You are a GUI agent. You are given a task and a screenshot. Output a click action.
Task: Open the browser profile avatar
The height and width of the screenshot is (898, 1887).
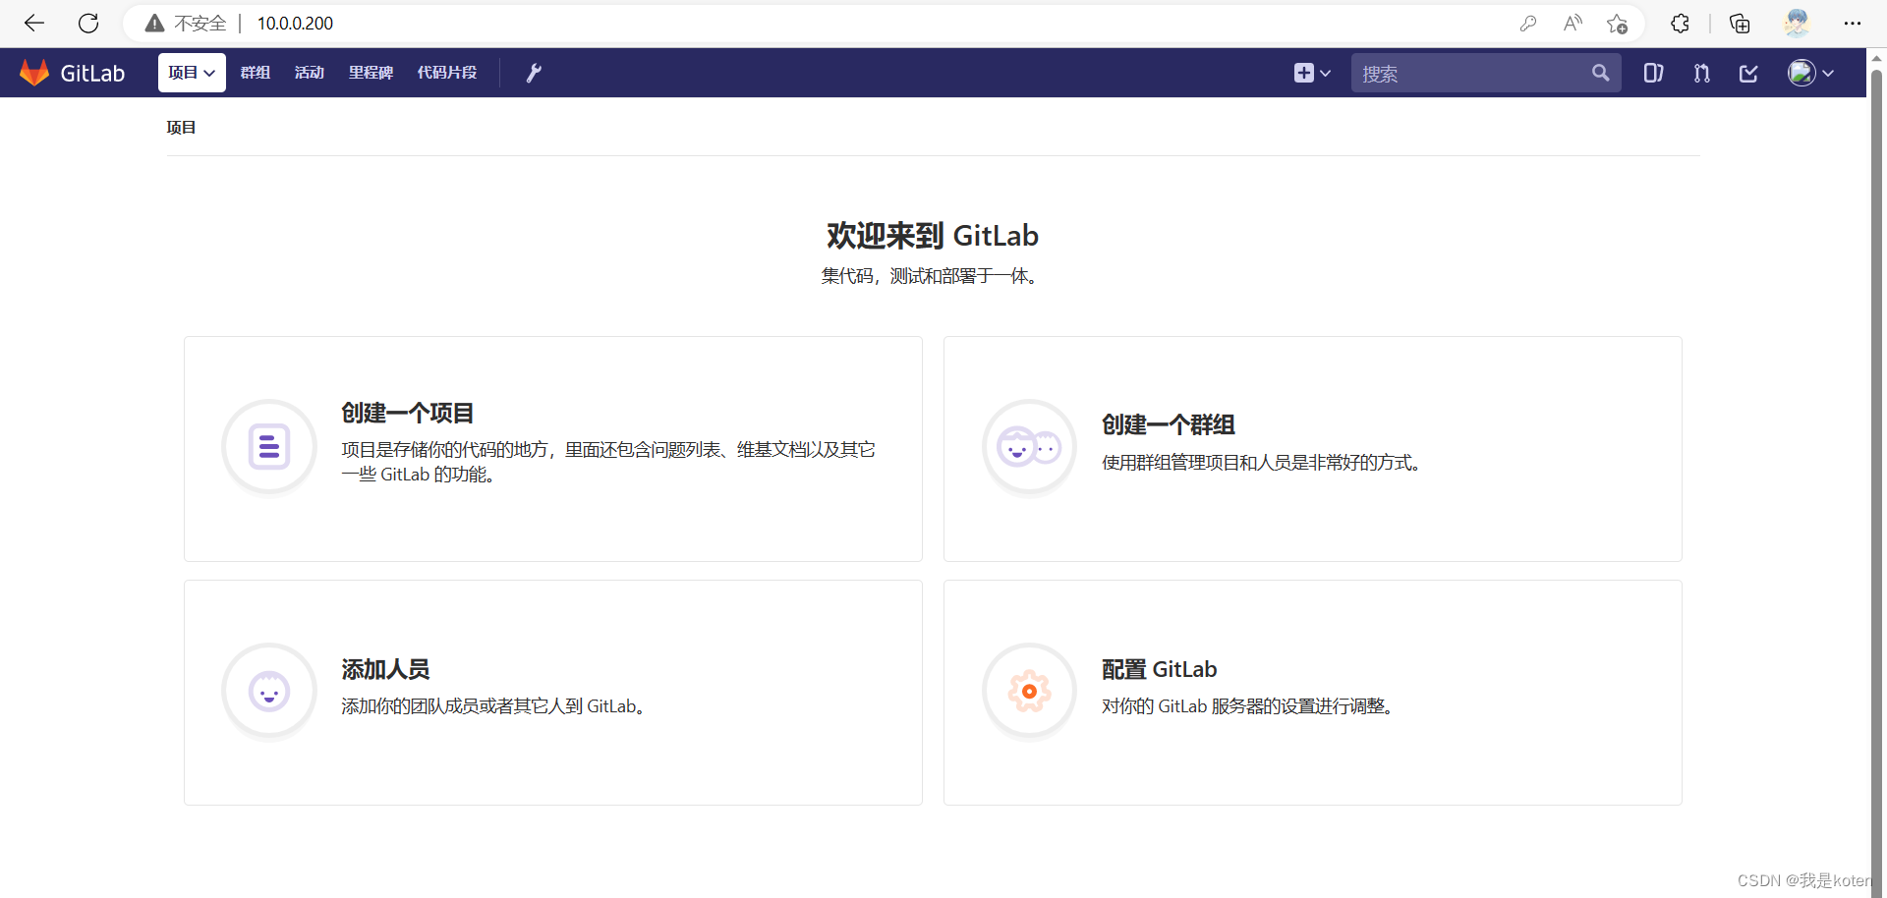click(x=1797, y=23)
